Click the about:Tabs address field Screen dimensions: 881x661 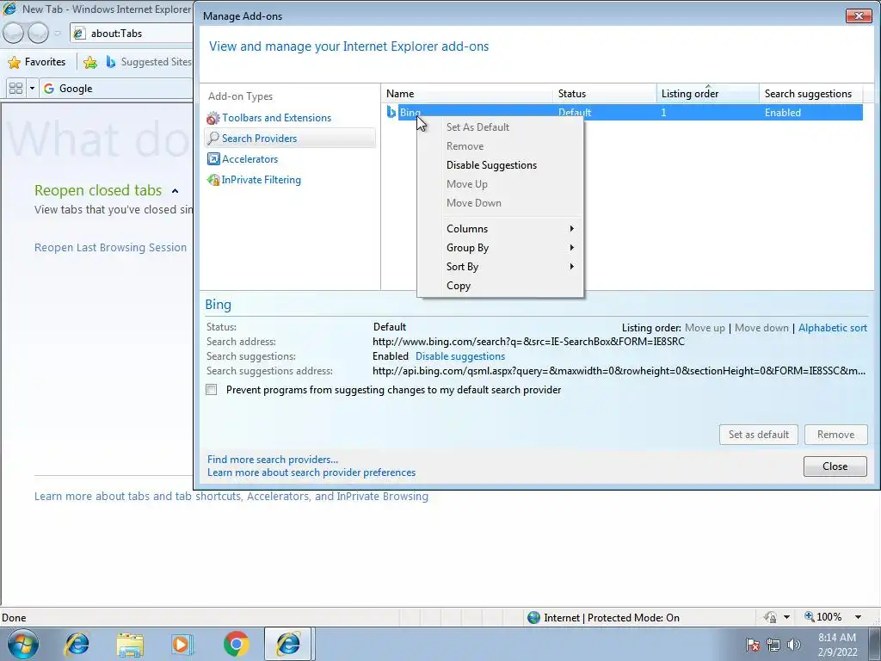click(132, 34)
